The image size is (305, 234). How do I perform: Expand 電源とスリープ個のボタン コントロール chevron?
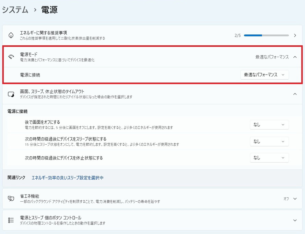[x=295, y=220]
